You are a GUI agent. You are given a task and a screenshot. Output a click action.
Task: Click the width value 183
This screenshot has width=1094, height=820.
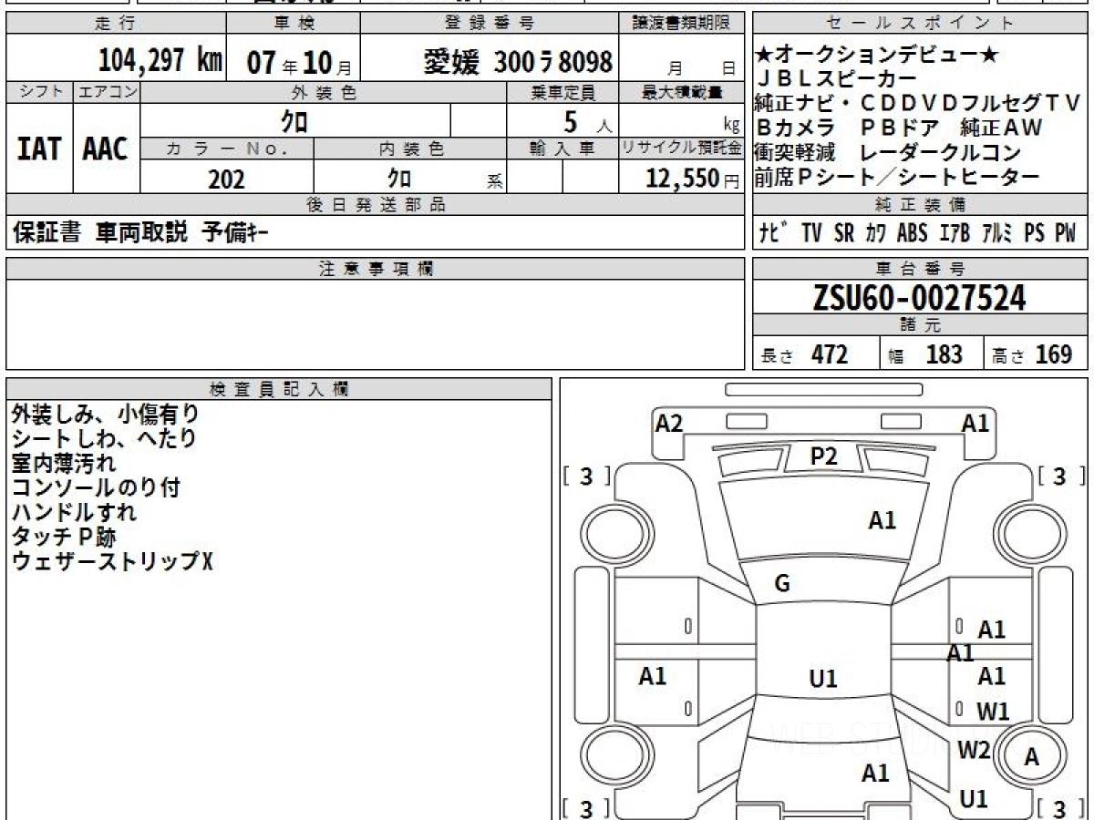coord(944,354)
